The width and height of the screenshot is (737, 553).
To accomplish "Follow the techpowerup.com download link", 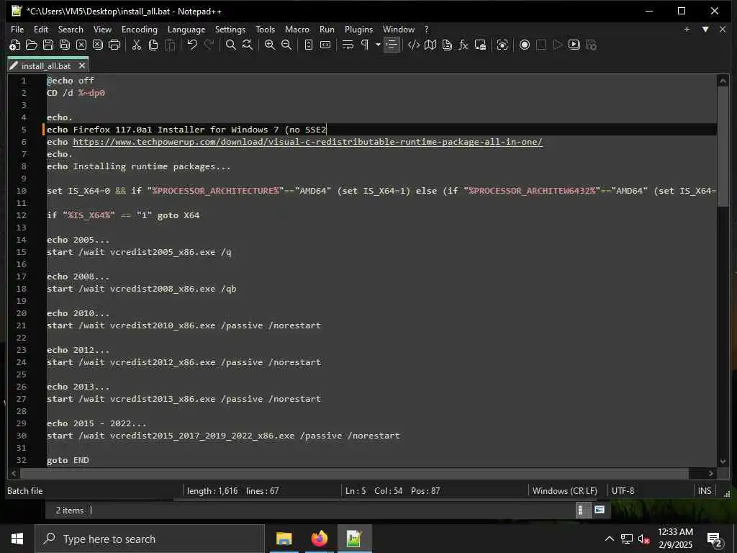I will point(307,142).
